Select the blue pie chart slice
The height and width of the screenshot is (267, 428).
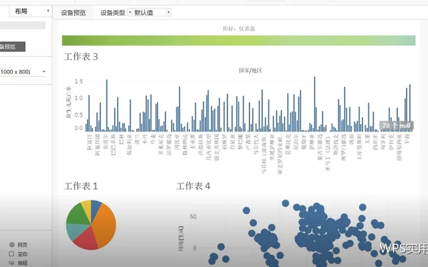(95, 208)
